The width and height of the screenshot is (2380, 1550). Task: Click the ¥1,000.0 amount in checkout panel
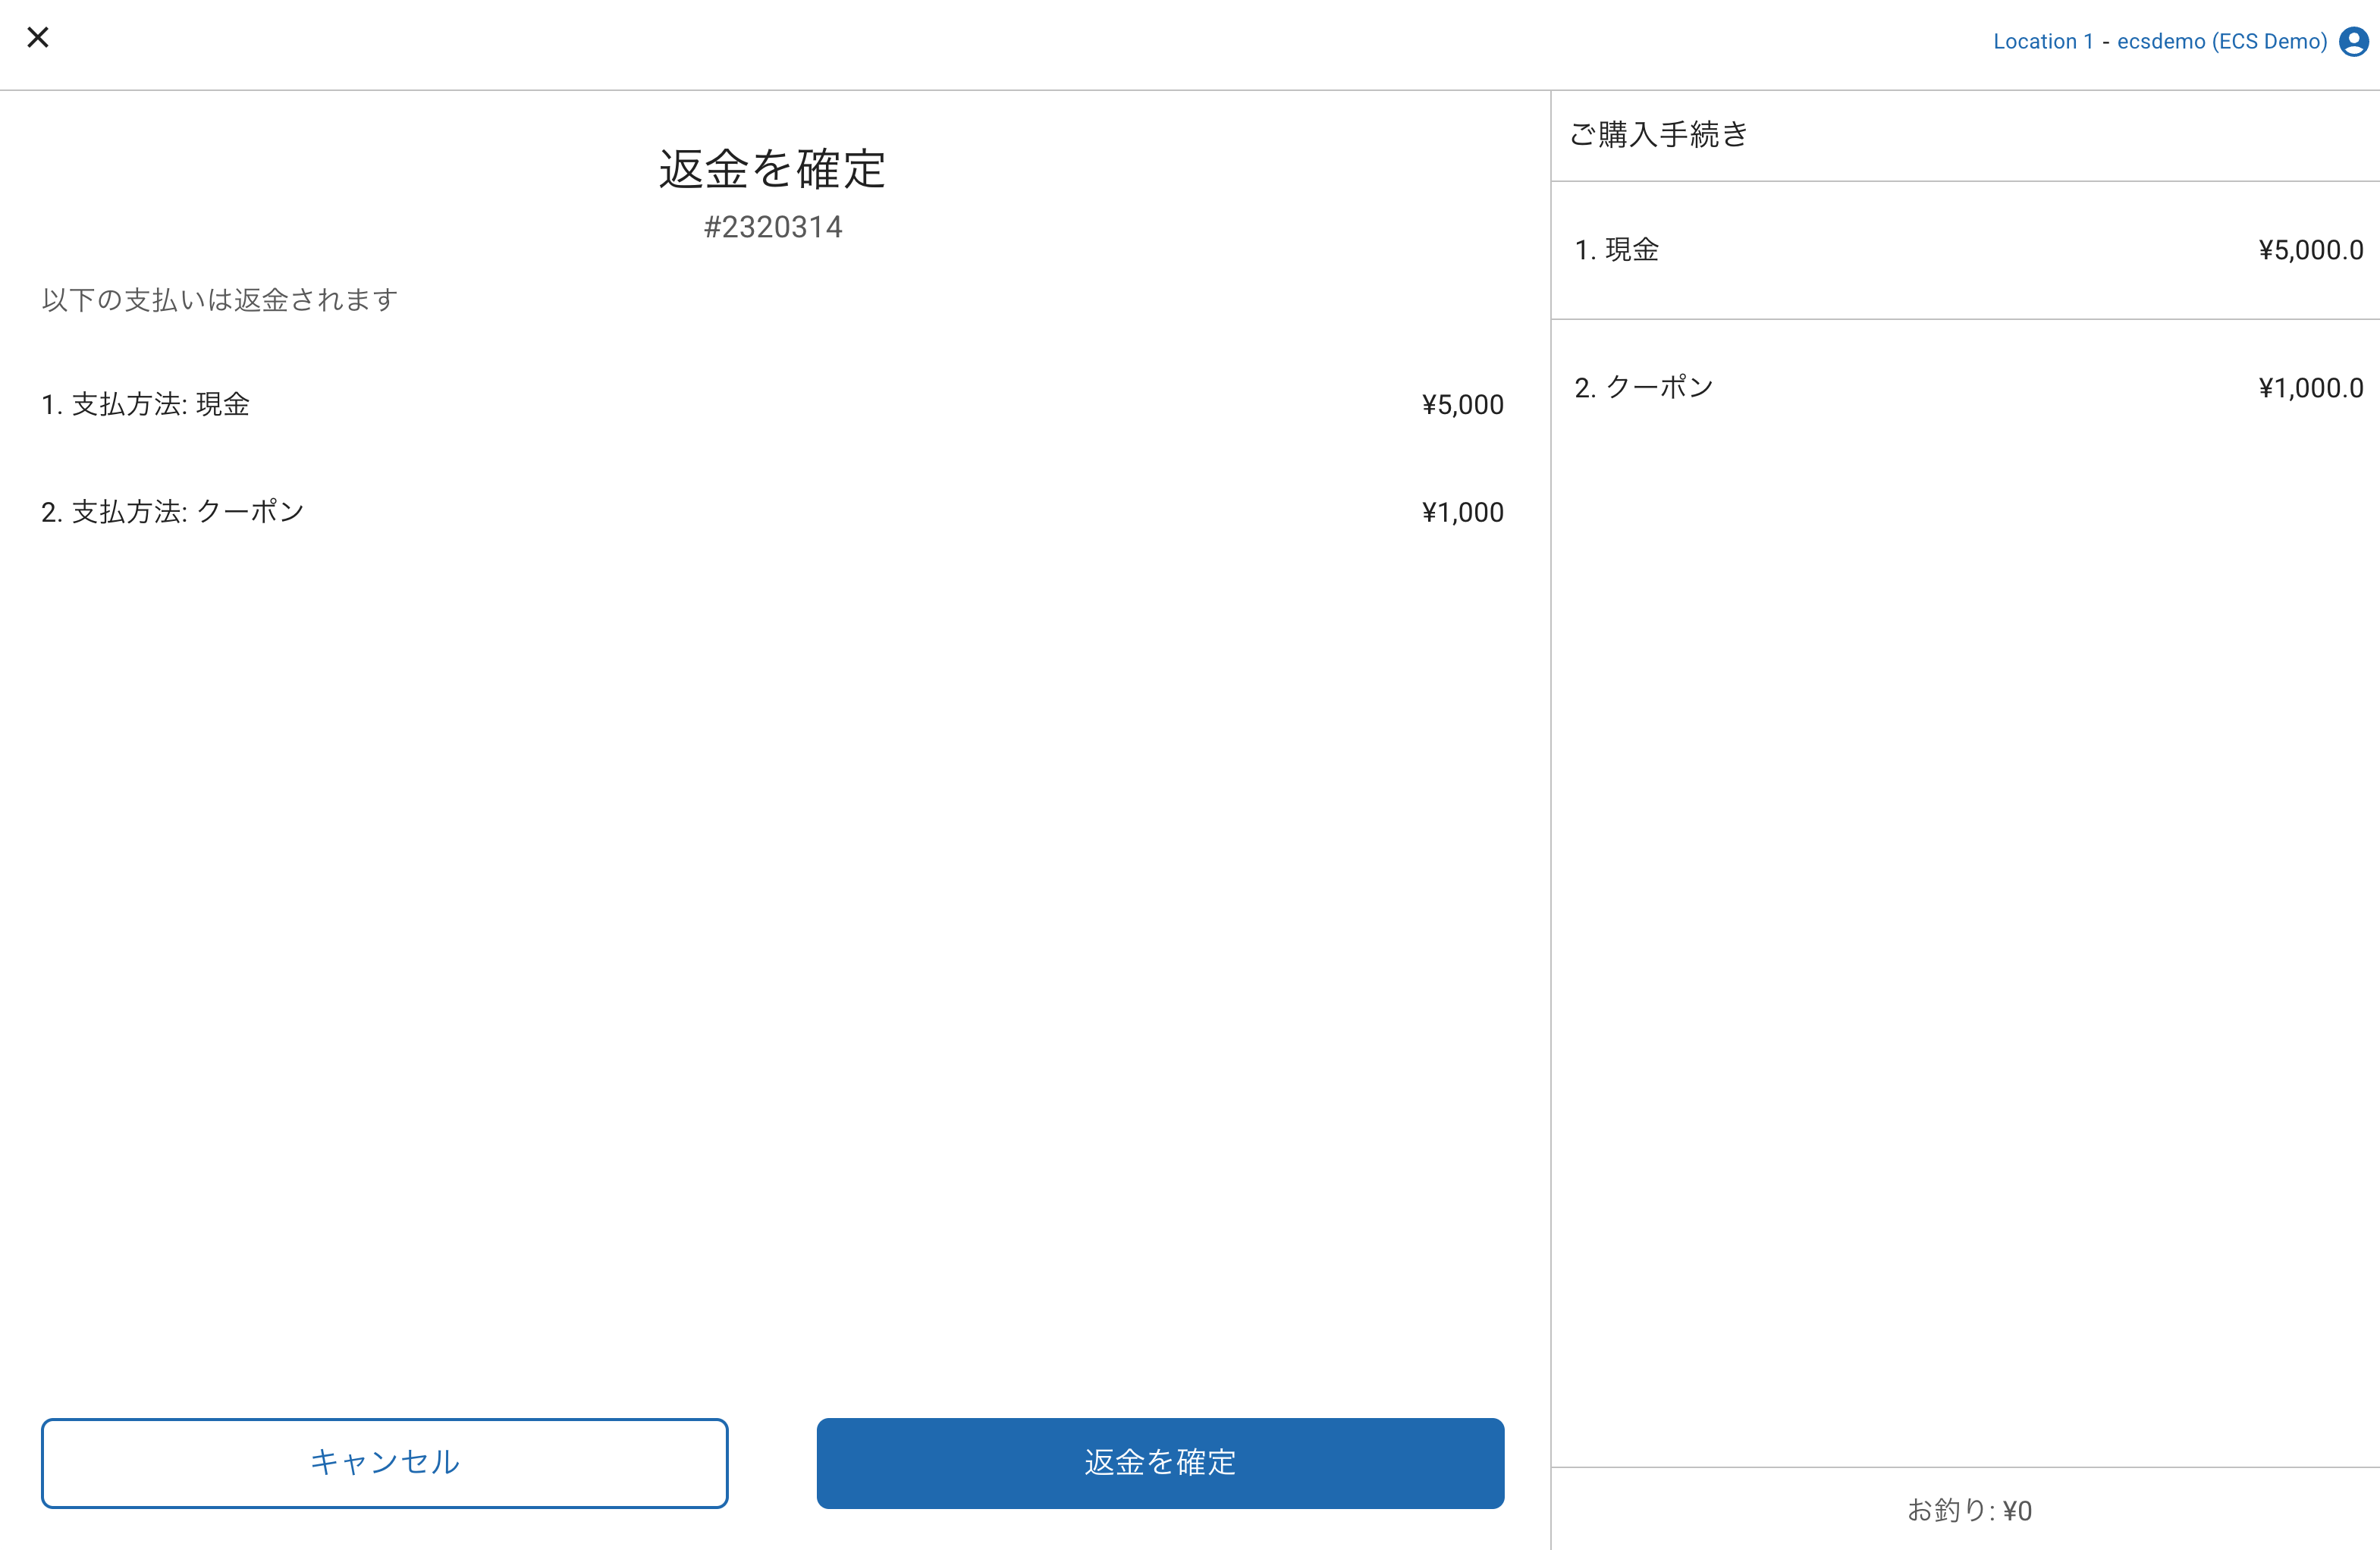[x=2310, y=388]
